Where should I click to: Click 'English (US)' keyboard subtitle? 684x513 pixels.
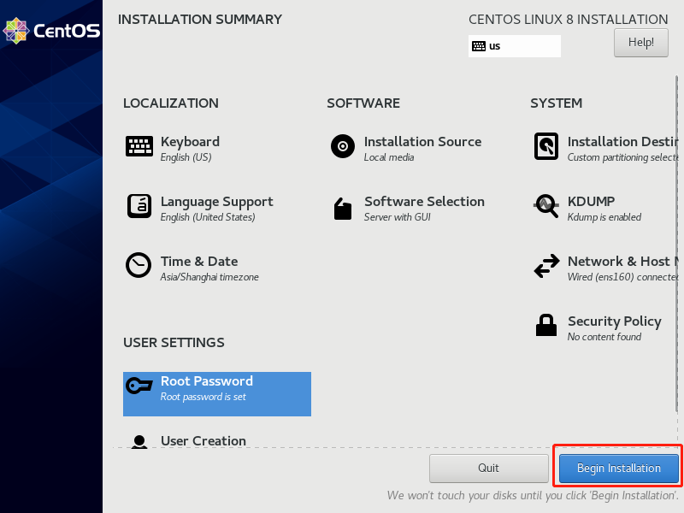(186, 157)
